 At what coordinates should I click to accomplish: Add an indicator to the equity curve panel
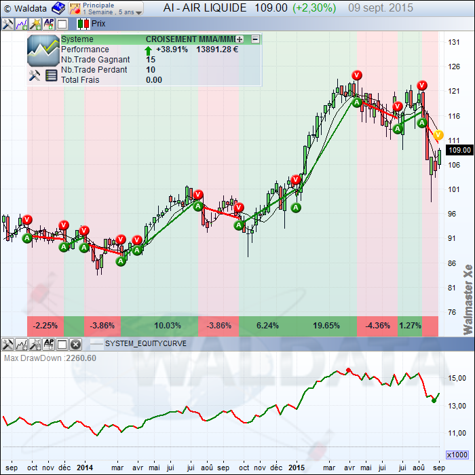(21, 344)
